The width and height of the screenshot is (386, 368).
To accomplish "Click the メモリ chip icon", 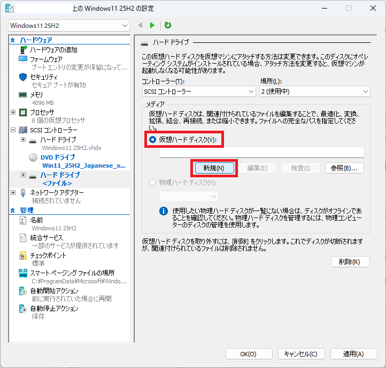I will tap(23, 95).
